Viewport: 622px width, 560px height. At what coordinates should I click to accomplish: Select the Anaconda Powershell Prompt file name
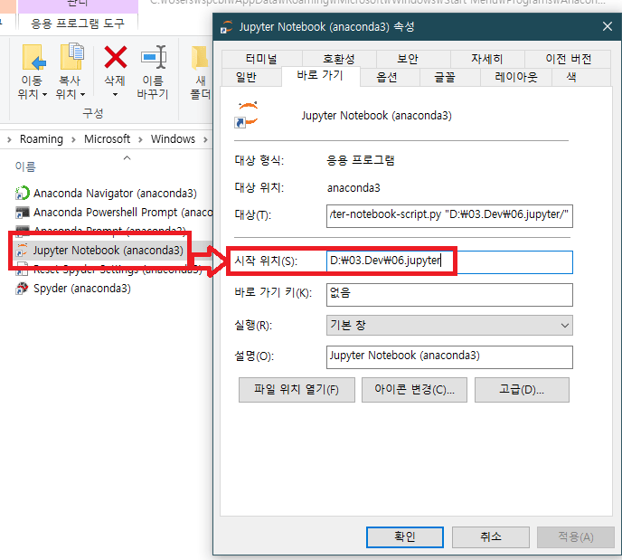pyautogui.click(x=123, y=213)
